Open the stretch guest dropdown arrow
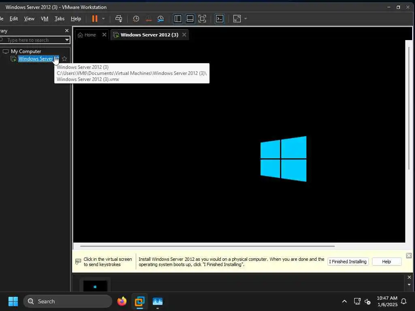Screen dimensions: 415x311 pos(246,19)
